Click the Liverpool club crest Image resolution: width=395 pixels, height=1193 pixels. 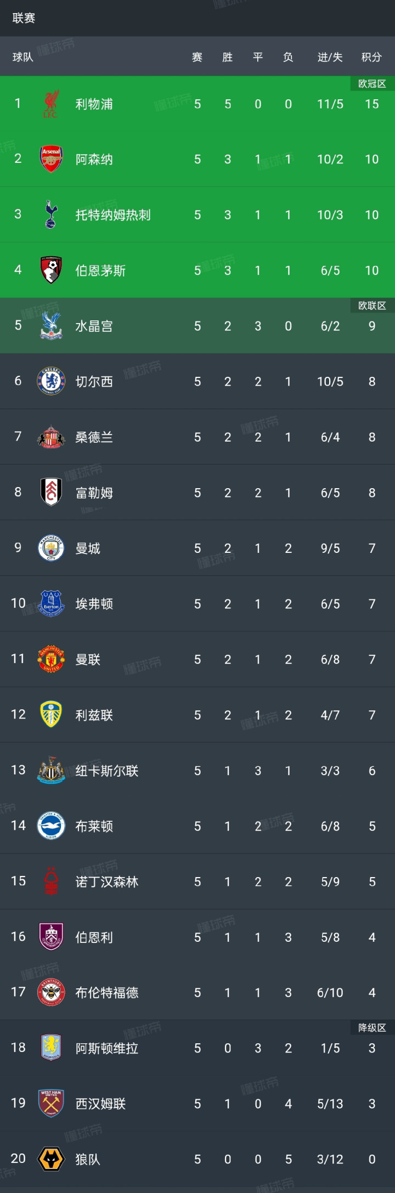pos(51,104)
